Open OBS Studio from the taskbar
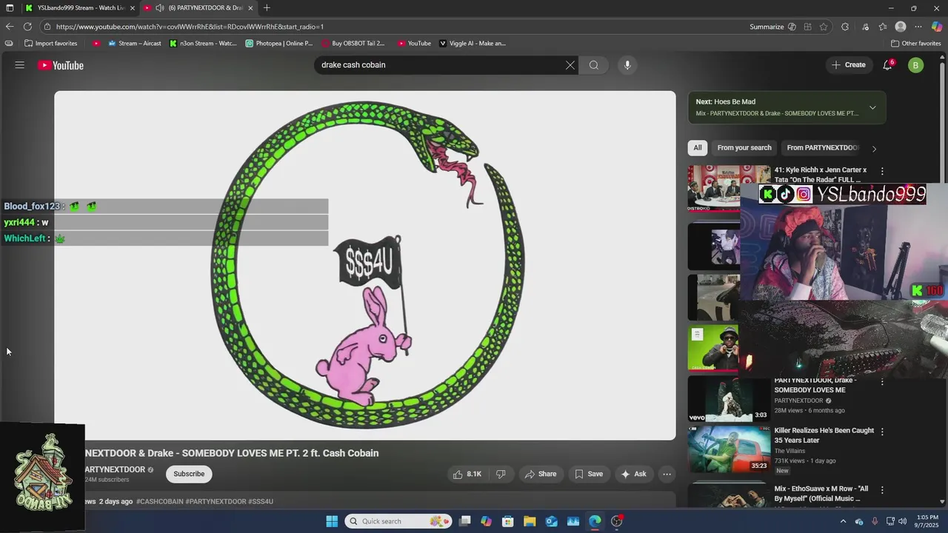Screen dimensions: 948x533 click(x=617, y=521)
